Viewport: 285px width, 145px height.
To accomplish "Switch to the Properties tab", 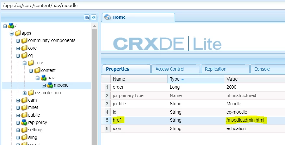I will [x=126, y=69].
